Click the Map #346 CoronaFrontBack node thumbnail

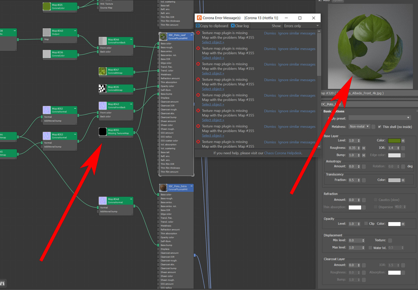[103, 41]
